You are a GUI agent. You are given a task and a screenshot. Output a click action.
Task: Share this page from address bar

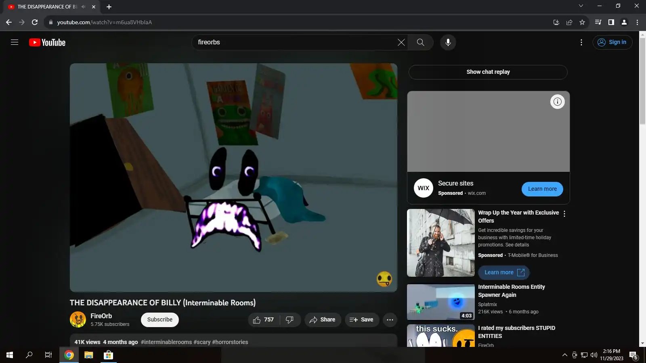coord(569,22)
